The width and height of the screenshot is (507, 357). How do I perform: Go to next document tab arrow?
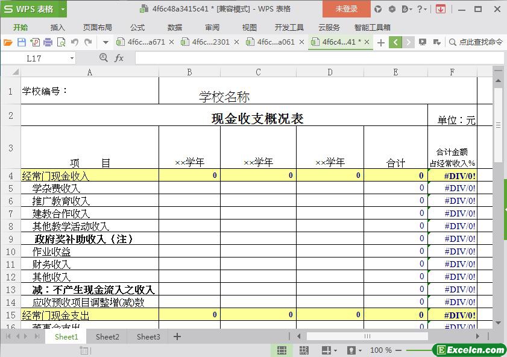(408, 42)
